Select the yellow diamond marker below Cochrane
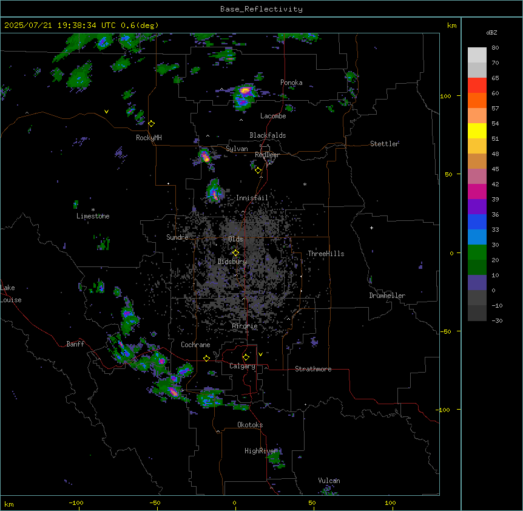The width and height of the screenshot is (523, 511). coord(206,358)
